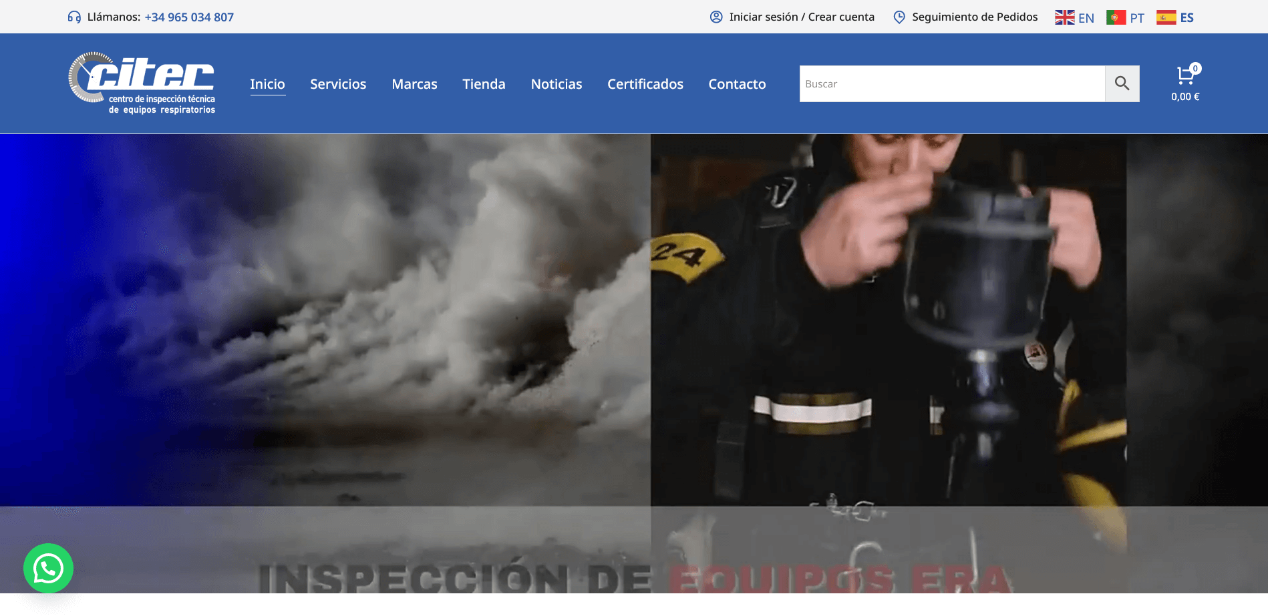This screenshot has width=1268, height=616.
Task: Open the Certificados menu item
Action: point(645,84)
